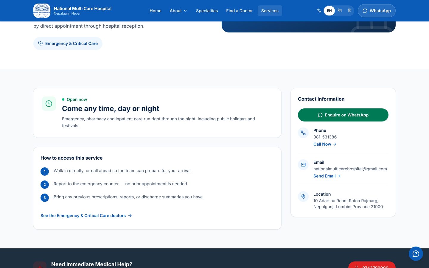Click the Need Immediate Medical Help? heading
This screenshot has height=268, width=429.
(x=92, y=264)
